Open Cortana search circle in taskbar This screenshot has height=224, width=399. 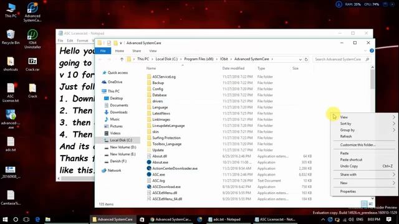16,219
